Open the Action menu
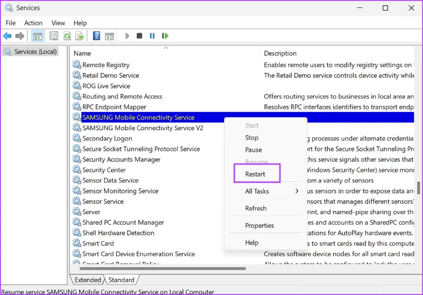The image size is (423, 295). (33, 23)
